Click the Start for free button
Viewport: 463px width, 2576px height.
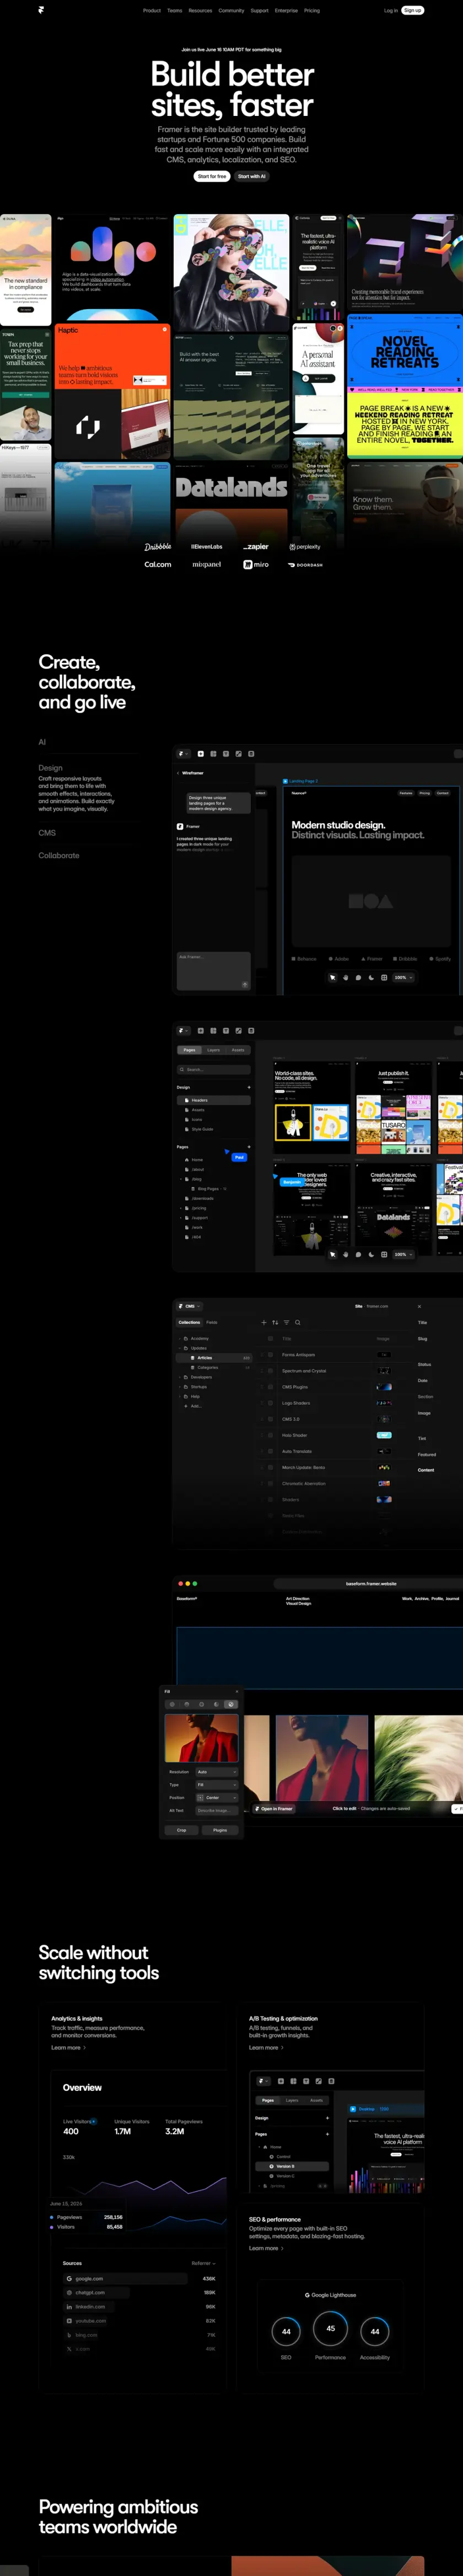coord(212,176)
